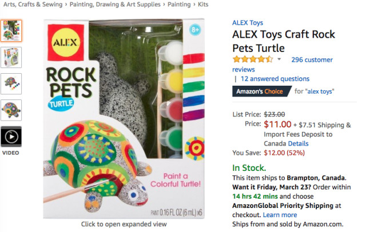366x232 pixels.
Task: Open the star rating dropdown arrow
Action: click(x=279, y=59)
